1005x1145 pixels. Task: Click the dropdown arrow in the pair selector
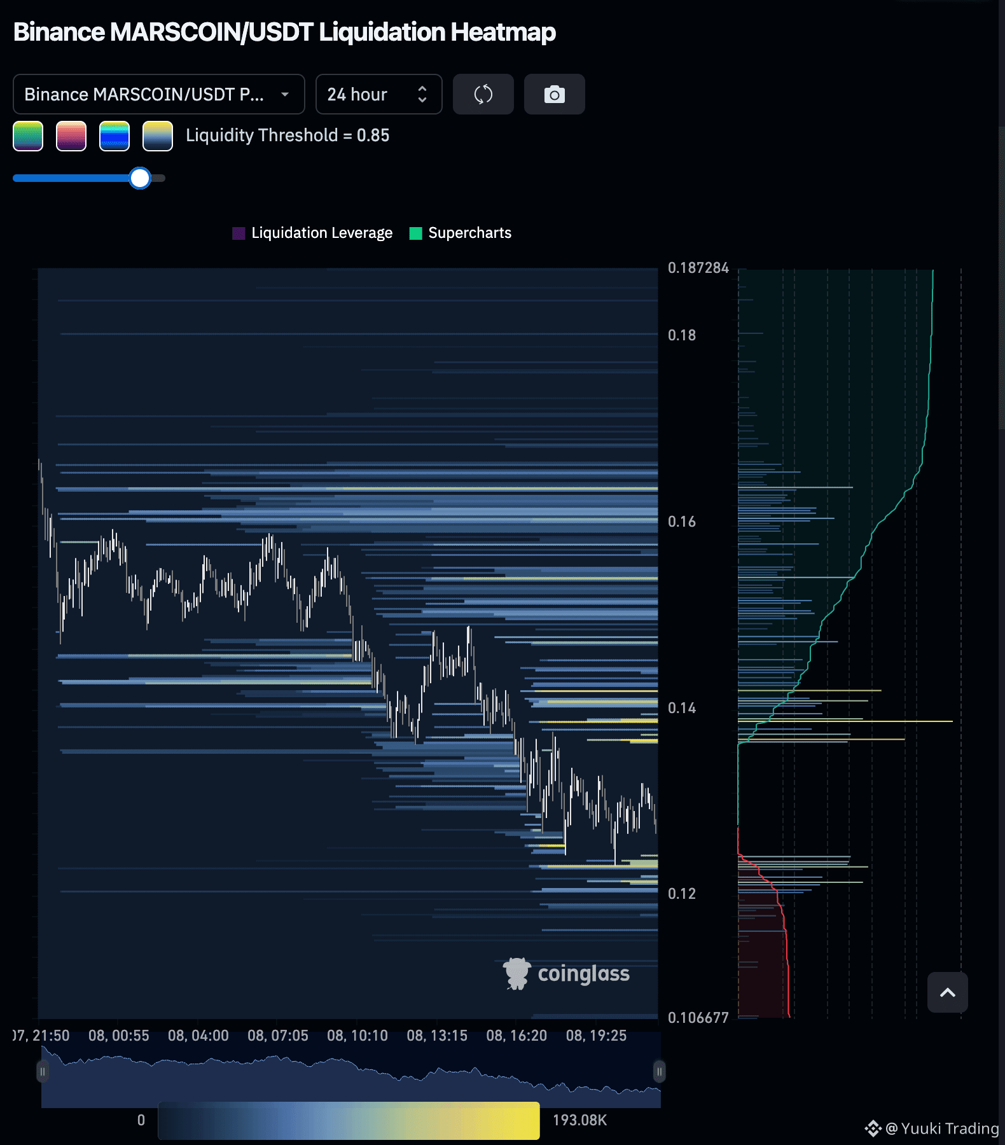[x=285, y=94]
